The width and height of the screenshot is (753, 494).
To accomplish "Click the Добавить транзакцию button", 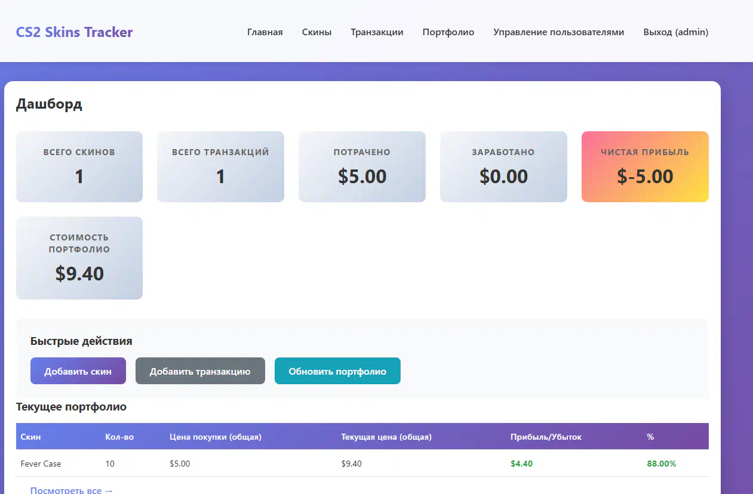I will pyautogui.click(x=200, y=371).
